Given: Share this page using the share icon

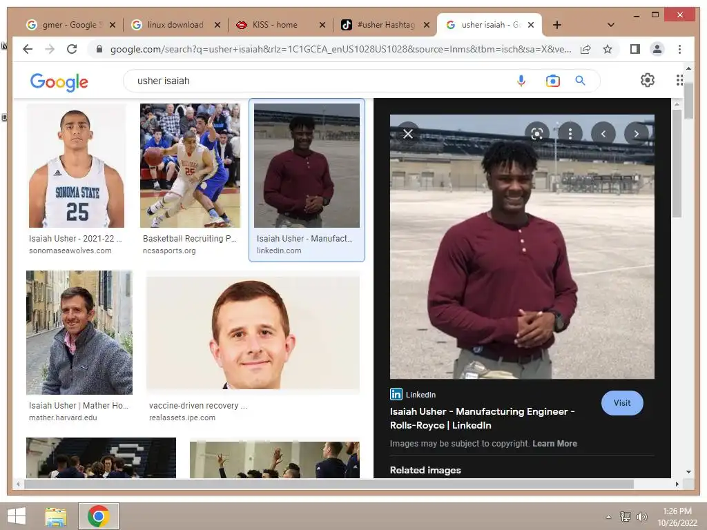Looking at the screenshot, I should pyautogui.click(x=585, y=49).
